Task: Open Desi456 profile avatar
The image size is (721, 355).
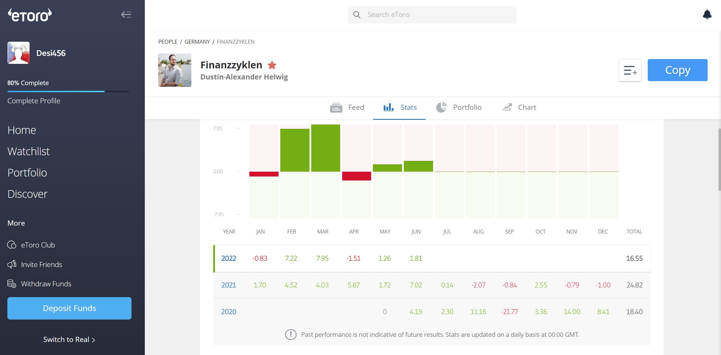Action: (18, 53)
